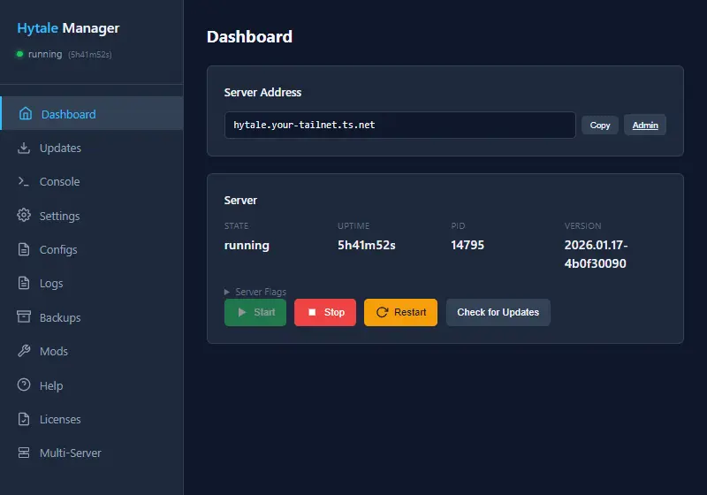Image resolution: width=707 pixels, height=495 pixels.
Task: Go to the Updates page
Action: pos(92,148)
